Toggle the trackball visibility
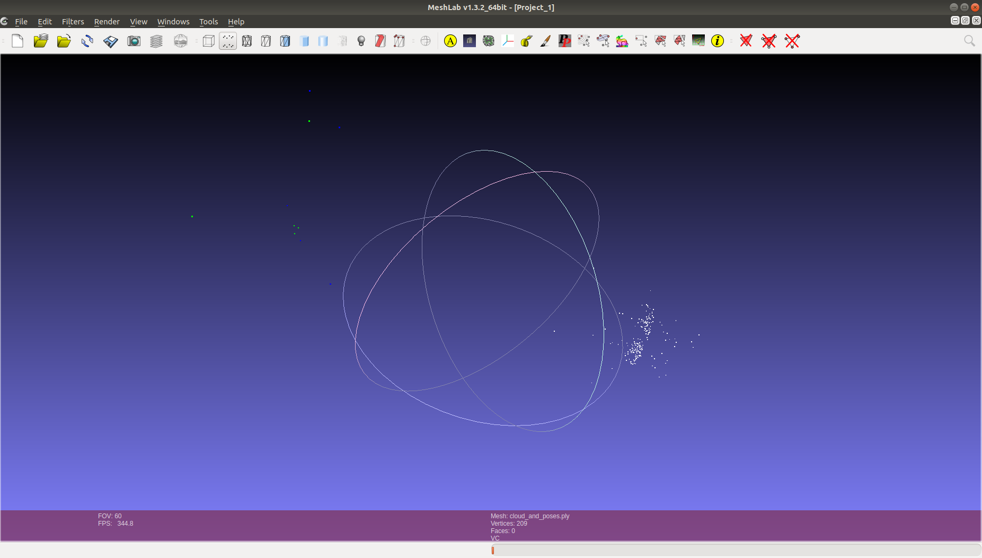 [426, 41]
